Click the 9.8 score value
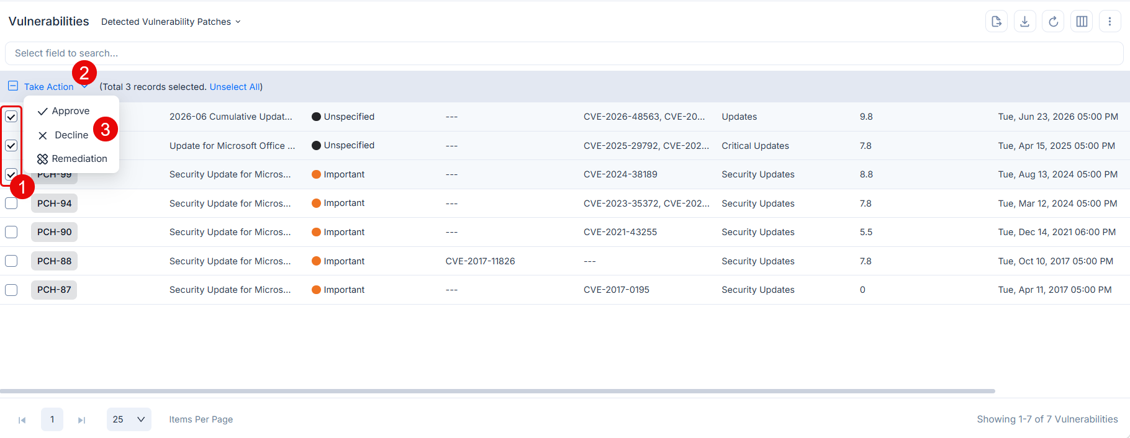This screenshot has width=1130, height=438. [x=866, y=117]
